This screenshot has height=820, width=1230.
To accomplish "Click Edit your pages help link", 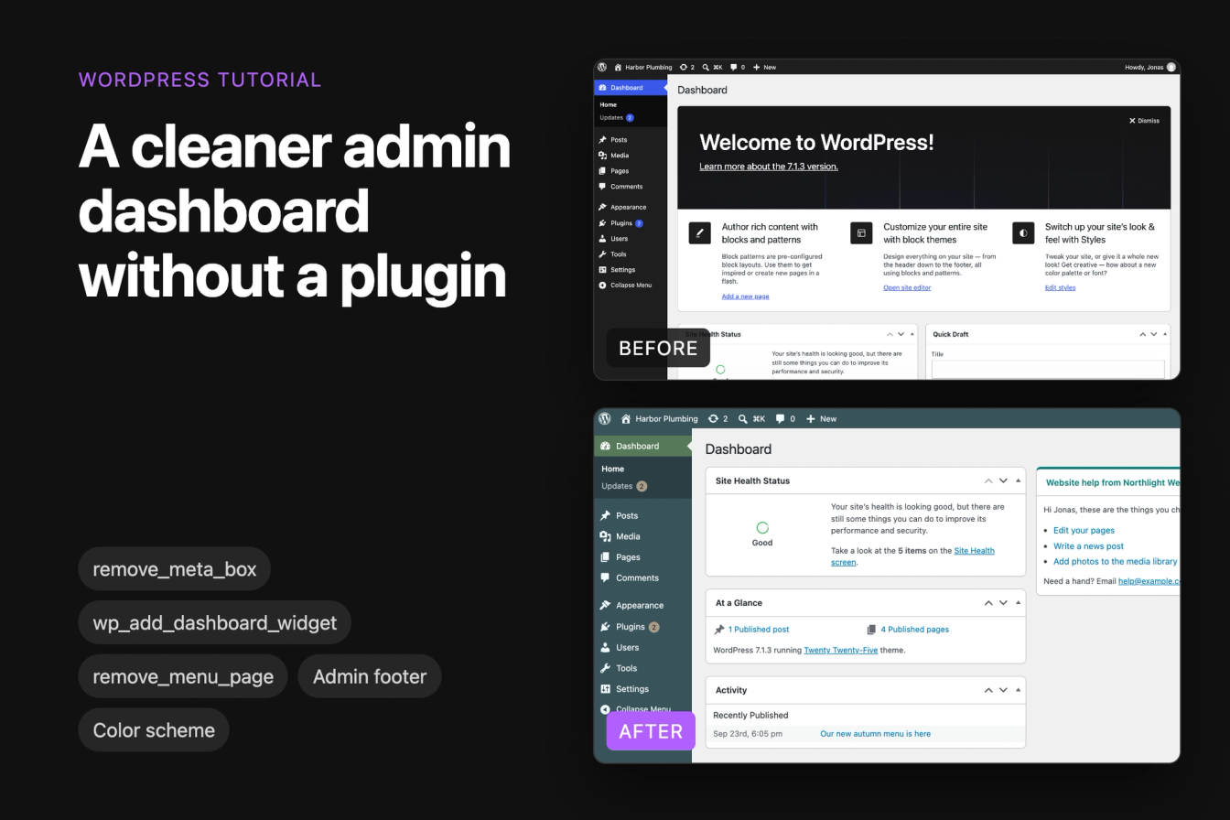I will (x=1084, y=531).
